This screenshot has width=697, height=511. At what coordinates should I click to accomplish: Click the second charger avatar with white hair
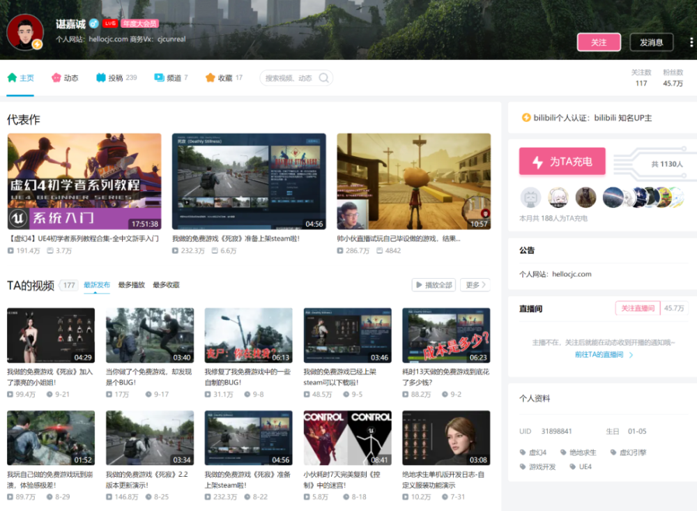558,197
